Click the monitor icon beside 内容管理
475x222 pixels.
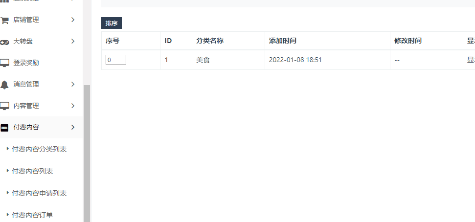coord(4,106)
